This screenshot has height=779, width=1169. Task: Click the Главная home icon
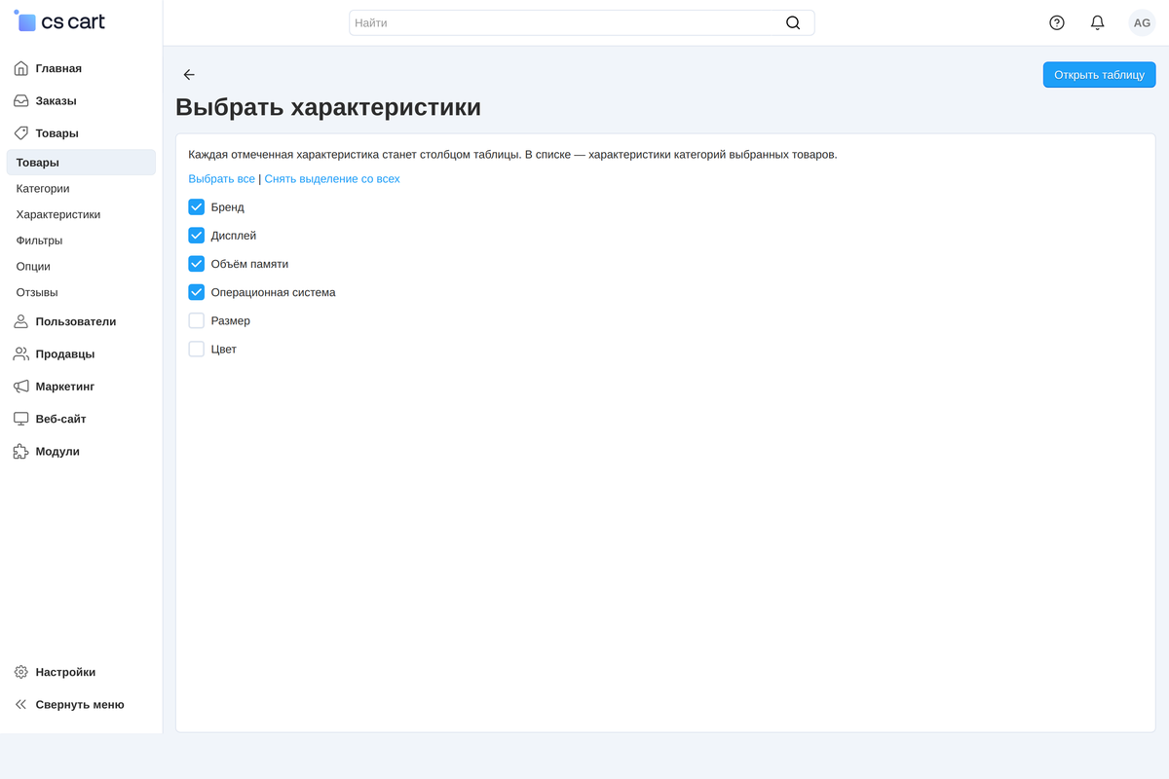click(x=21, y=68)
